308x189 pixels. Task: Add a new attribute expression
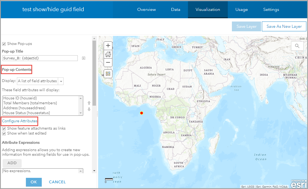[12, 163]
